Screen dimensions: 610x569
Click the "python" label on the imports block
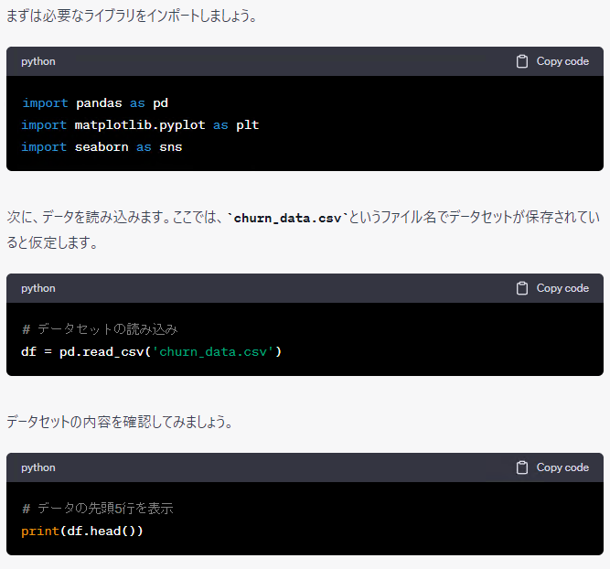click(38, 61)
